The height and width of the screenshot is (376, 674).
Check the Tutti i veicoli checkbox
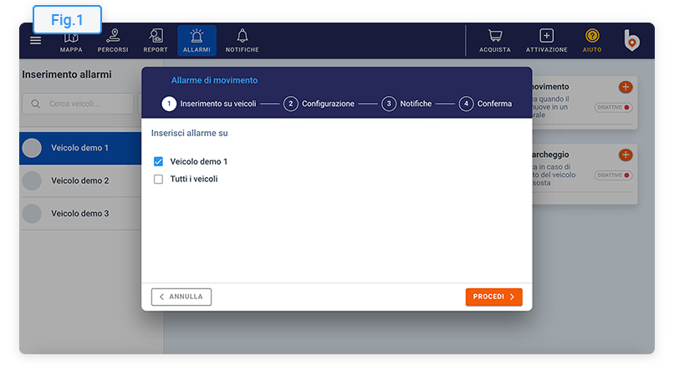(158, 179)
